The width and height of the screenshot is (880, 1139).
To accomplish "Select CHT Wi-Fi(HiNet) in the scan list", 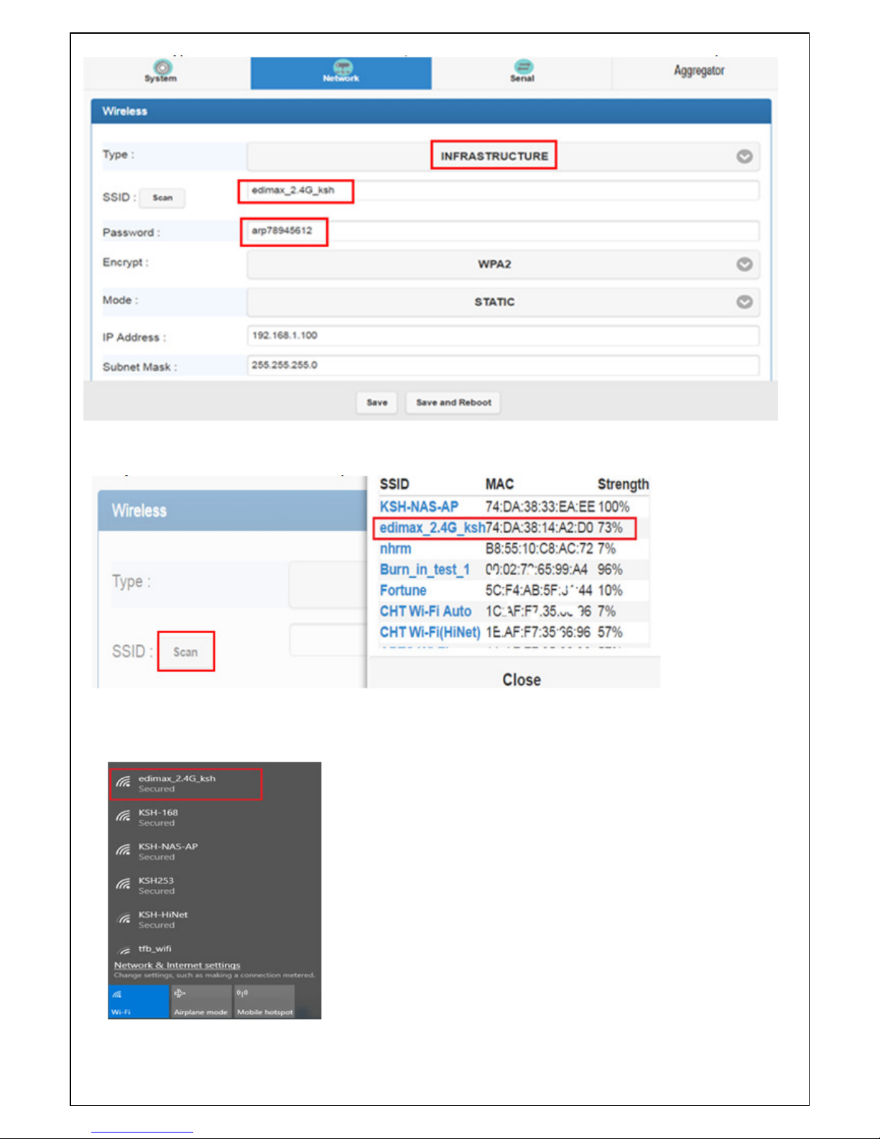I will tap(430, 632).
